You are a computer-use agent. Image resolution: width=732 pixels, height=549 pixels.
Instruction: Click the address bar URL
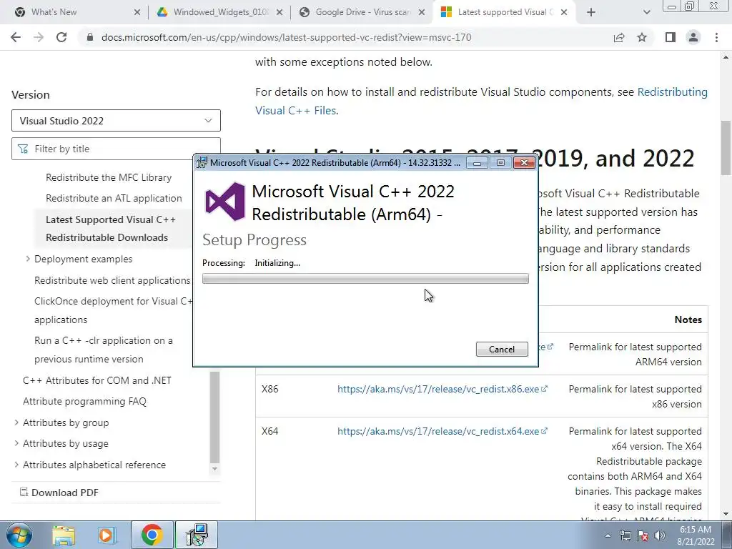click(x=286, y=37)
